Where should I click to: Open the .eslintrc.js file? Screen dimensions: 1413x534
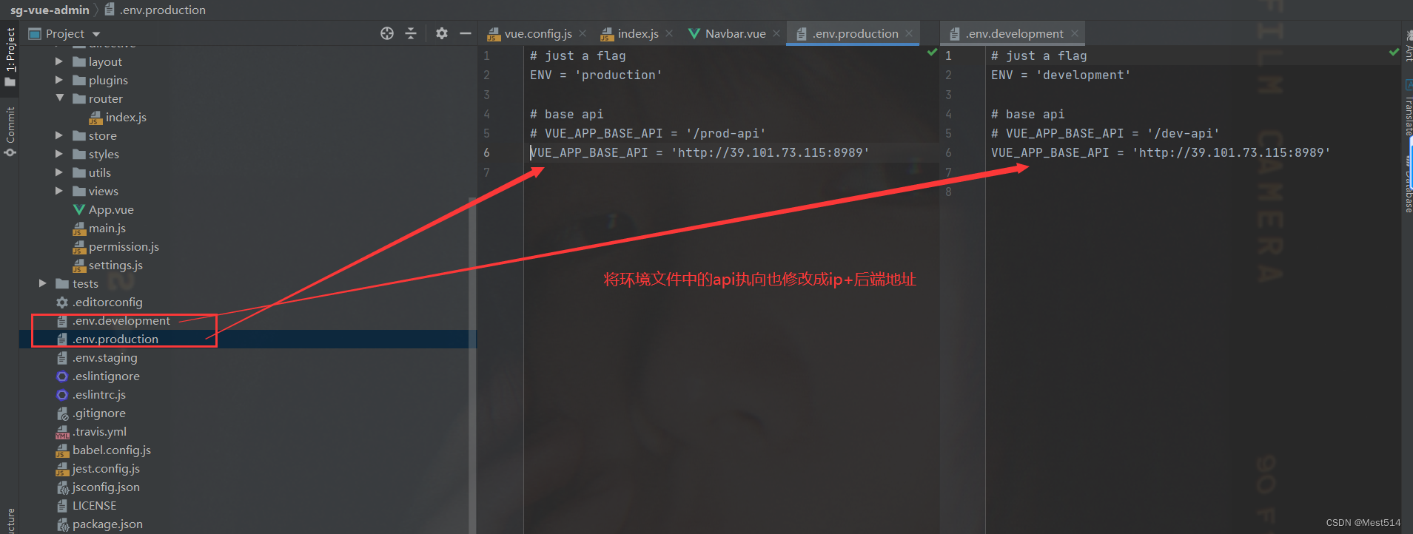point(99,395)
